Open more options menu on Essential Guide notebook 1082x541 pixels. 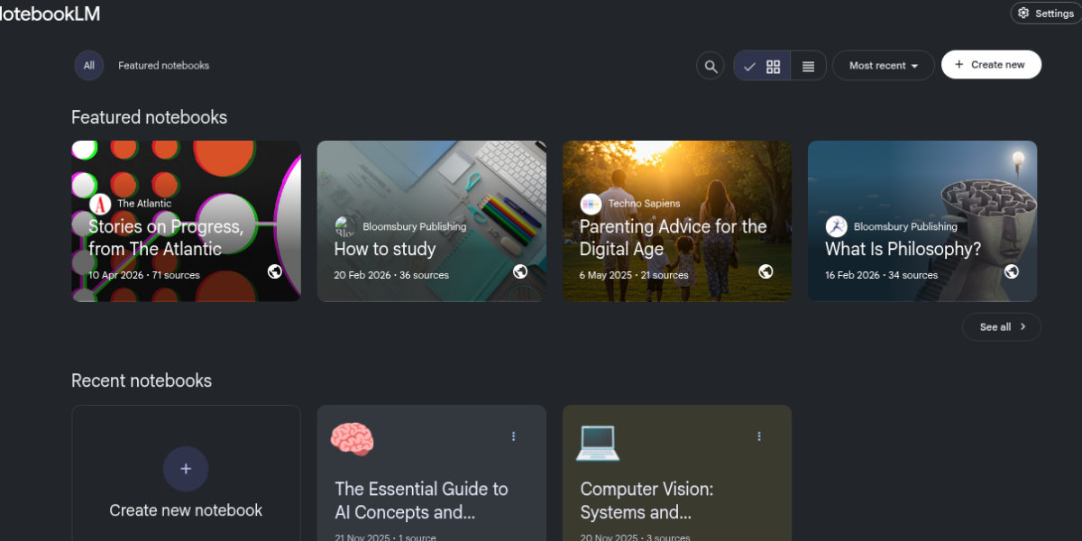pyautogui.click(x=514, y=436)
